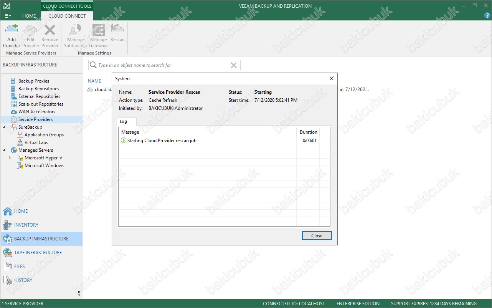Click the Virtual Labs icon
Image resolution: width=492 pixels, height=308 pixels.
click(x=20, y=142)
